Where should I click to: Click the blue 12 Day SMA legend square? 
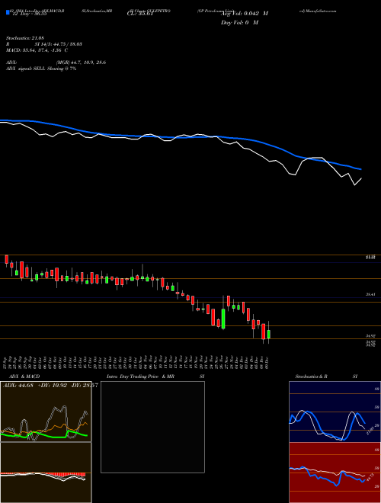point(8,12)
